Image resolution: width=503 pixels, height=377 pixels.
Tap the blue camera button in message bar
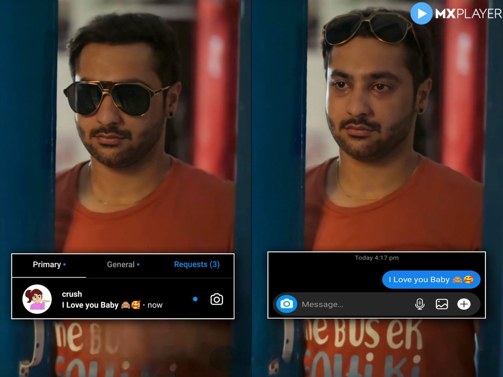[x=287, y=304]
